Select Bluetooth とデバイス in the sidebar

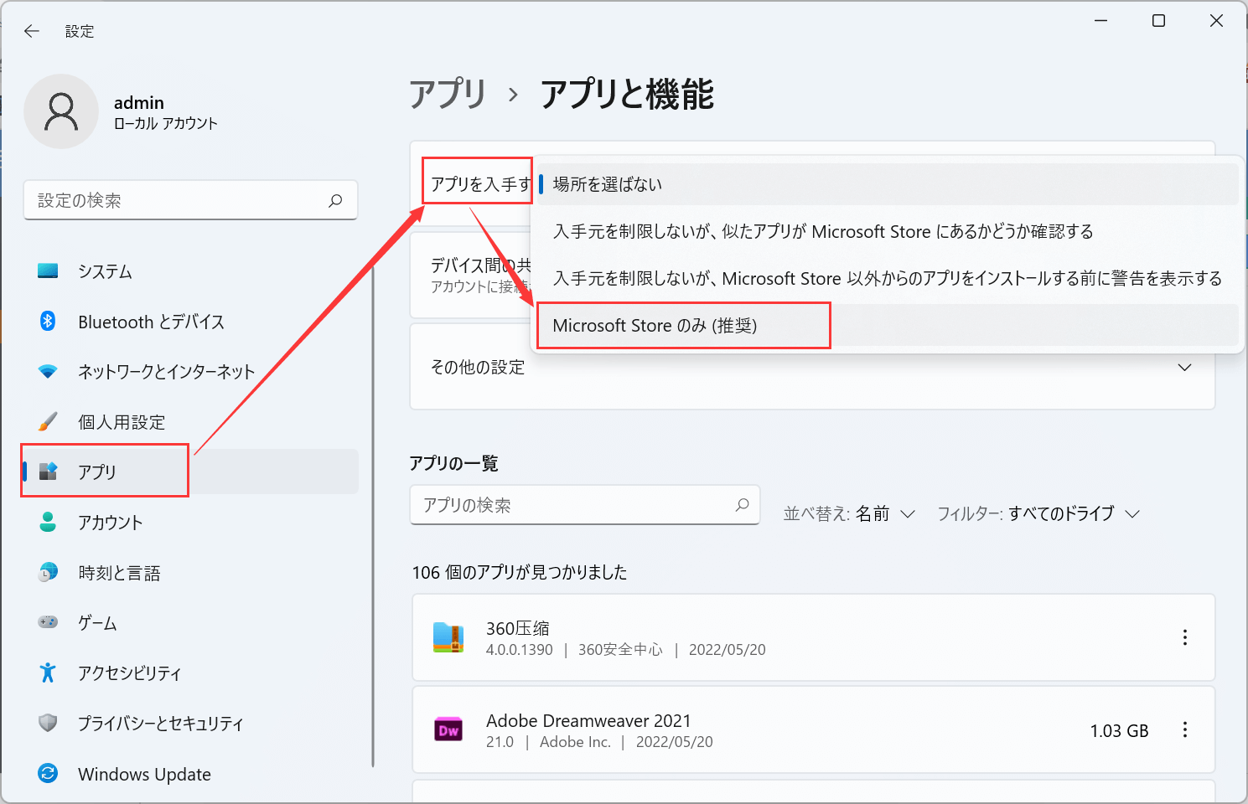click(x=151, y=321)
